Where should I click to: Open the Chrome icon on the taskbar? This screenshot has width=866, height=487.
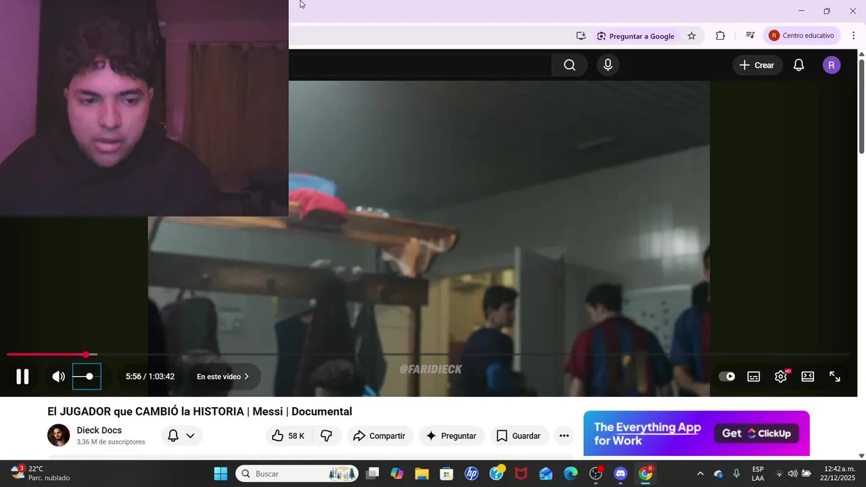(x=645, y=473)
